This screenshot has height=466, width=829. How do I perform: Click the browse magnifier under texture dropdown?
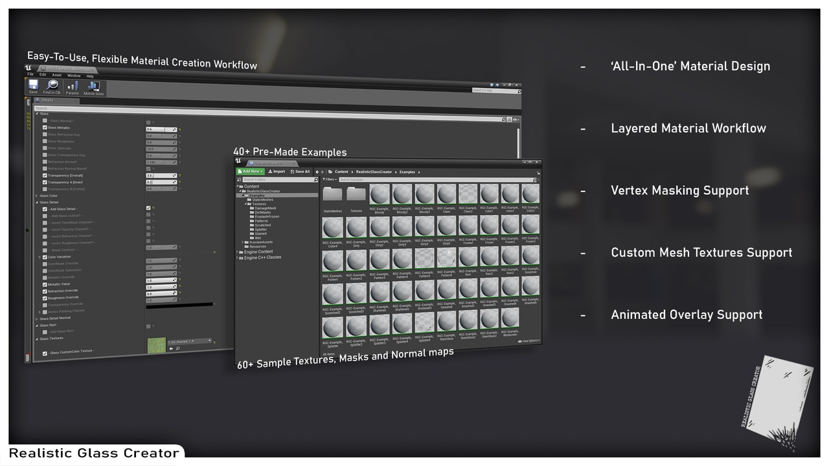point(177,349)
